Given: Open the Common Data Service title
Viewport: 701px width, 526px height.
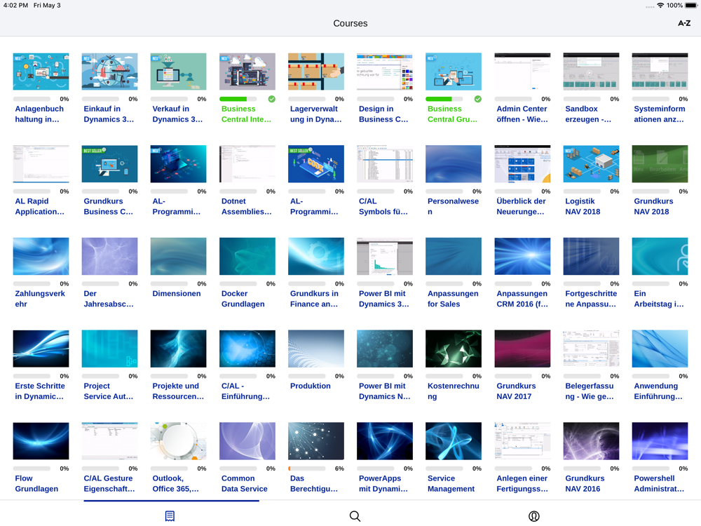Looking at the screenshot, I should (x=244, y=483).
